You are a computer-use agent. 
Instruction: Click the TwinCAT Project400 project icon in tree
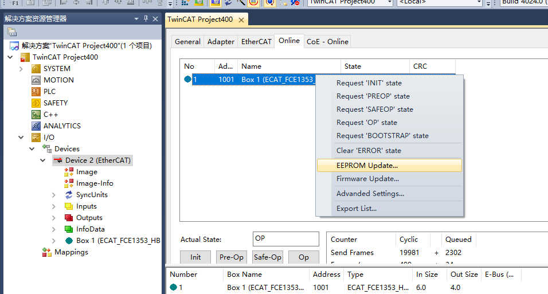pyautogui.click(x=25, y=57)
